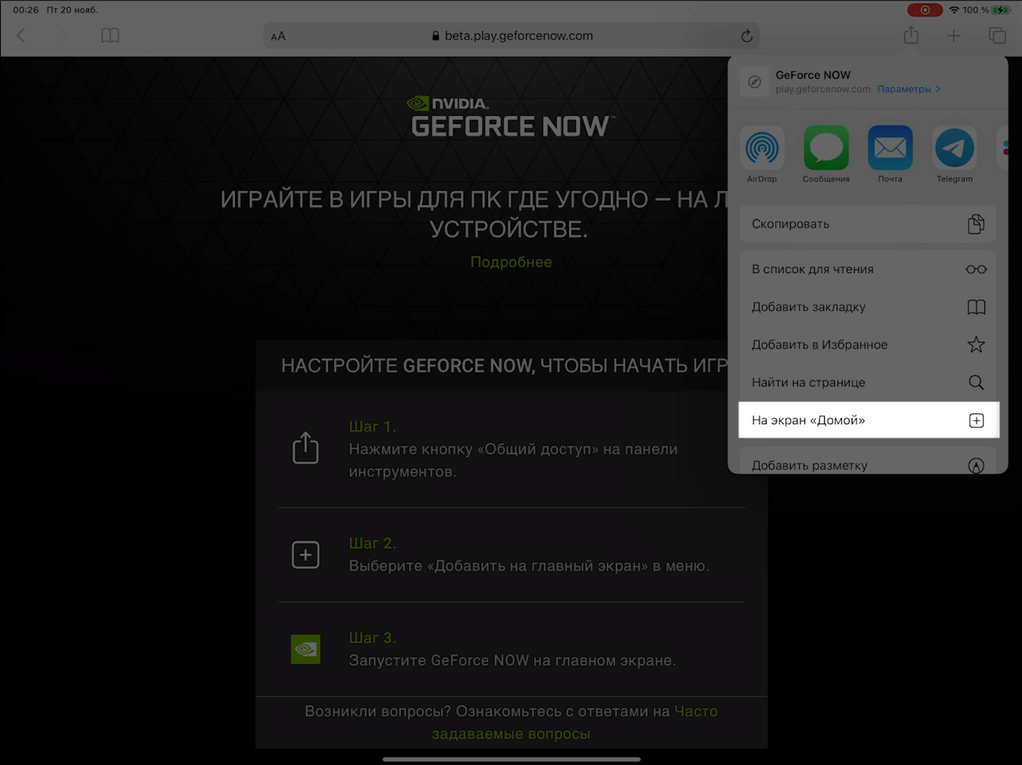The image size is (1022, 765).
Task: Tap the Share button in Safari toolbar
Action: [911, 35]
